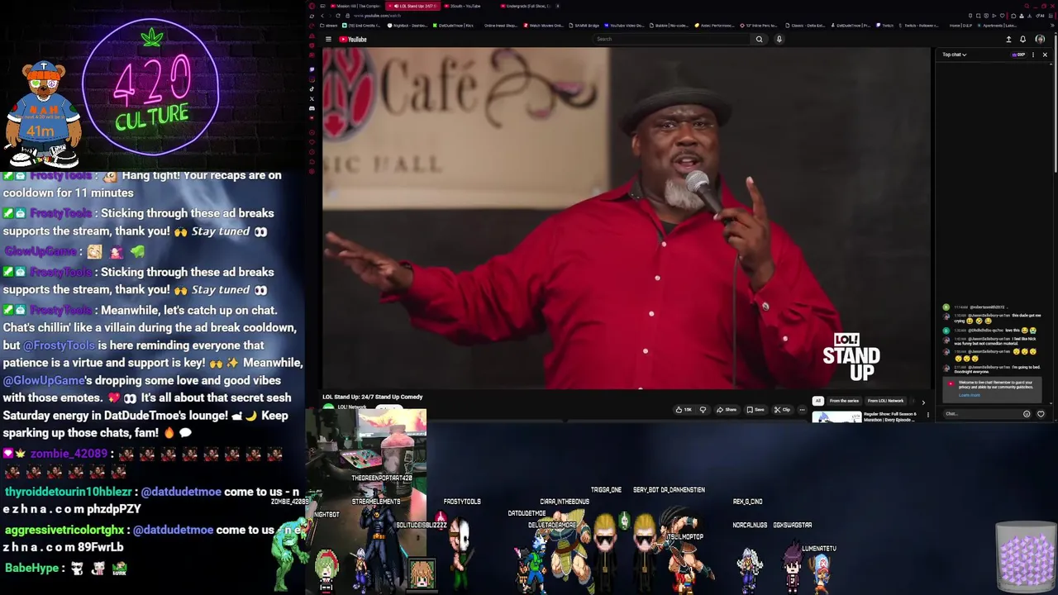This screenshot has width=1058, height=595.
Task: Open the YouTube account avatar menu
Action: (x=1040, y=39)
